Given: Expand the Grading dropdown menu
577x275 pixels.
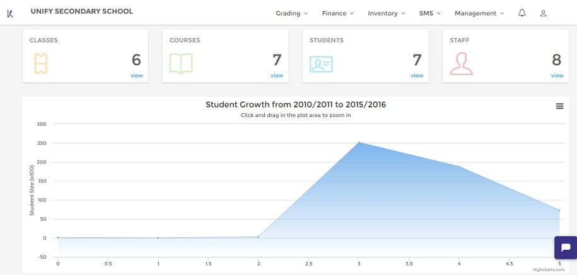Looking at the screenshot, I should click(x=291, y=13).
